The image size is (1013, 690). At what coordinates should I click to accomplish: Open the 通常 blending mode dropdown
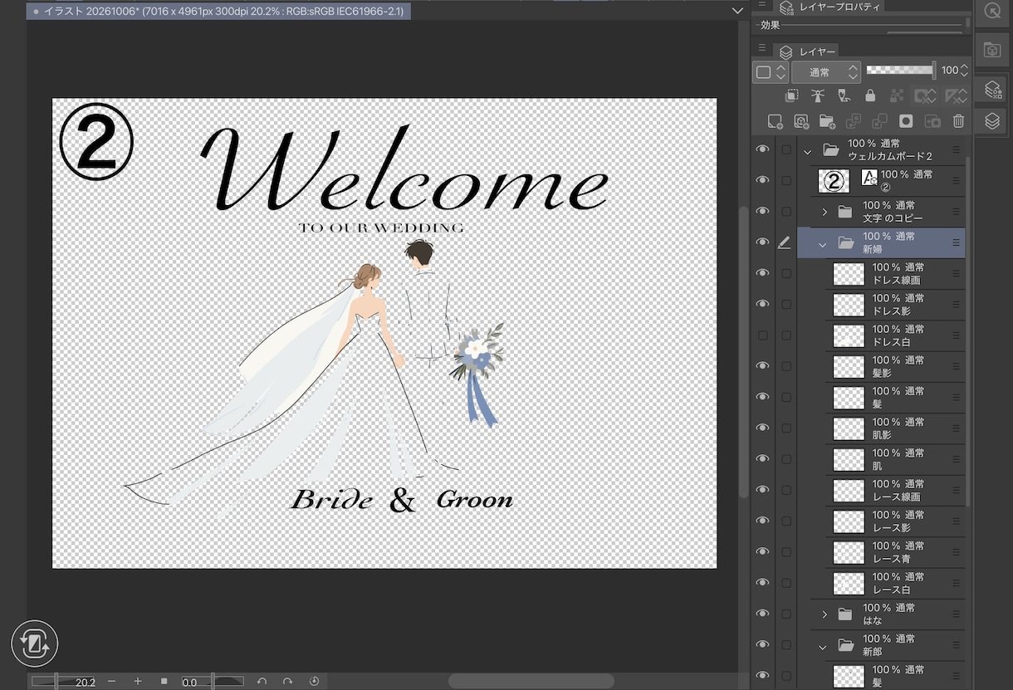825,72
